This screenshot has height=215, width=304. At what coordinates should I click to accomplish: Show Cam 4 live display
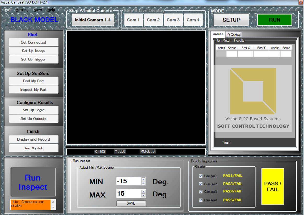(x=193, y=20)
